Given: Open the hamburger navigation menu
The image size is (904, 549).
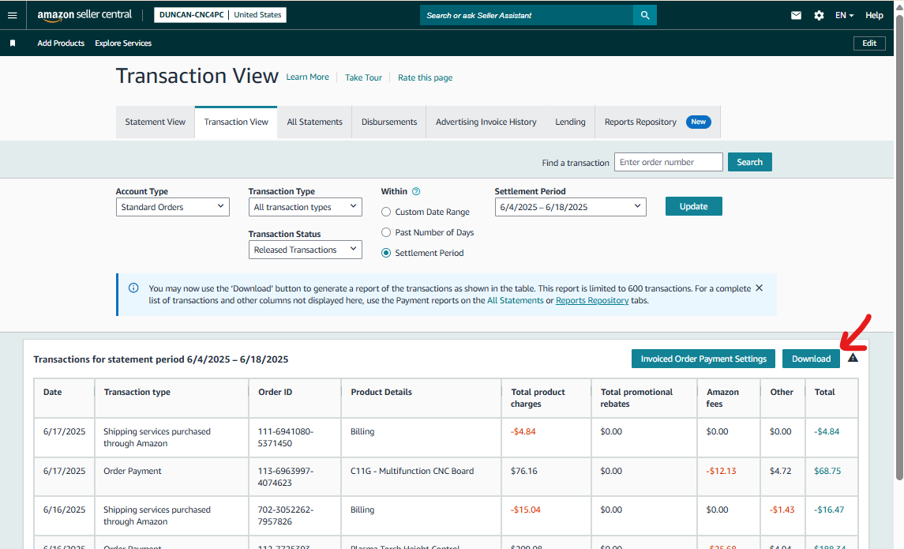Looking at the screenshot, I should click(x=12, y=15).
